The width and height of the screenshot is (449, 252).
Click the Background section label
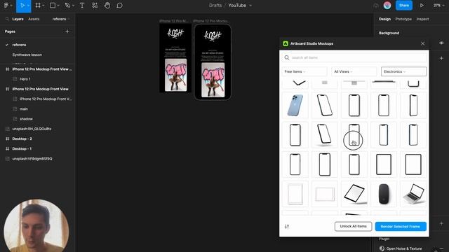click(x=389, y=33)
